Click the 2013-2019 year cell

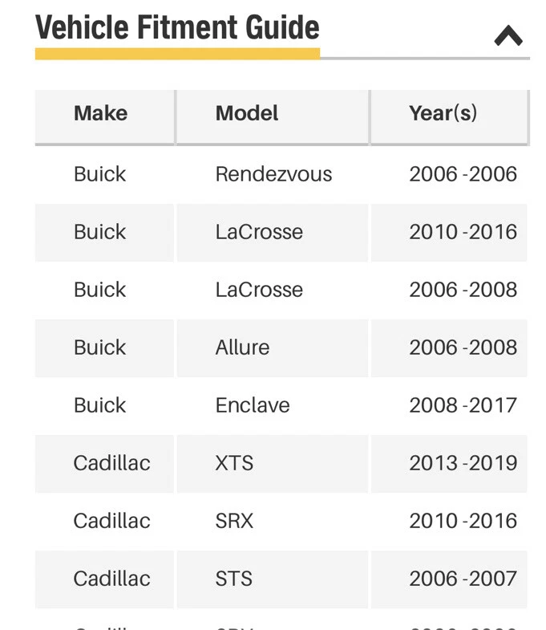click(463, 463)
